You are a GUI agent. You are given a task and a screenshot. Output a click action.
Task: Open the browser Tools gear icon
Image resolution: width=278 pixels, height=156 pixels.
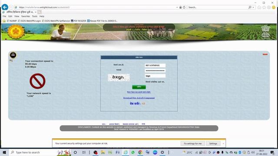coord(269,7)
